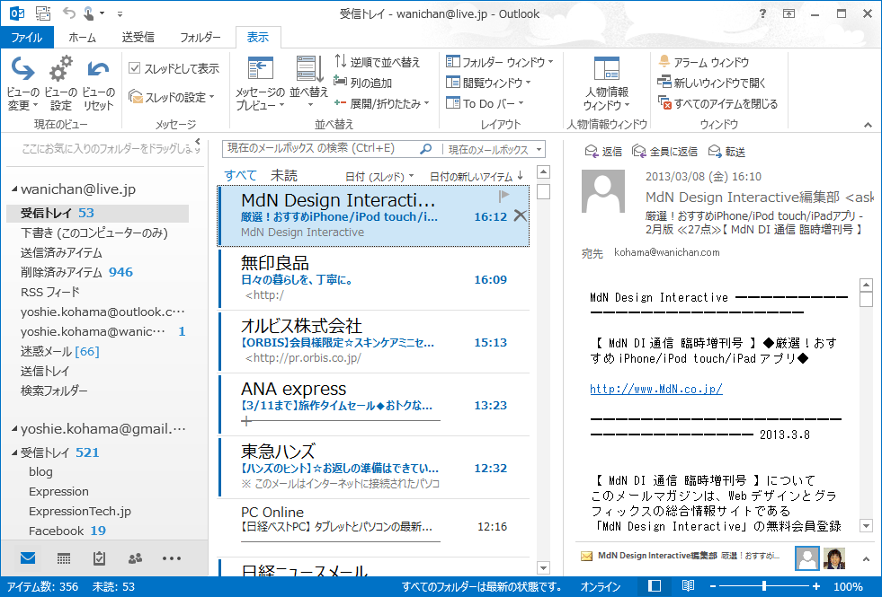This screenshot has width=882, height=597.
Task: Open スレッドの設定 dropdown
Action: [x=172, y=97]
